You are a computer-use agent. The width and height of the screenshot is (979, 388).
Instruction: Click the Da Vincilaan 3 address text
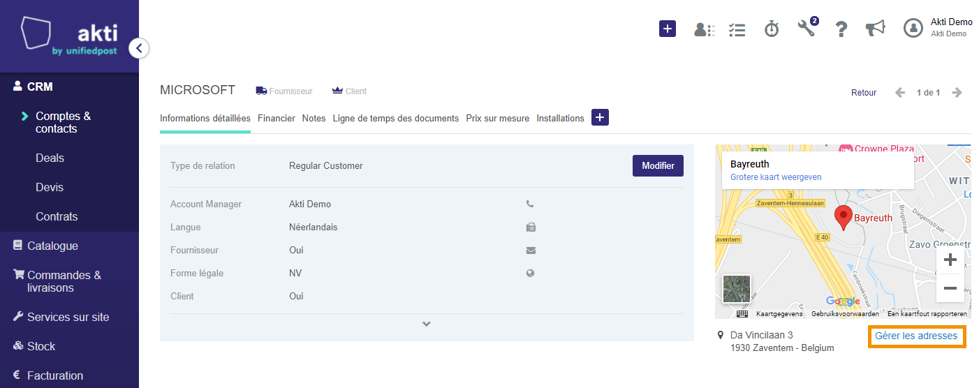(762, 335)
